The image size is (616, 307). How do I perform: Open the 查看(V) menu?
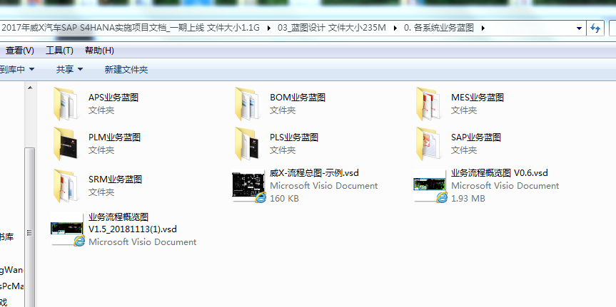point(19,51)
